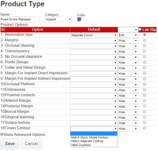Image resolution: width=158 pixels, height=151 pixels.
Task: Open the Category dropdown showing Implant
Action: pos(58,19)
